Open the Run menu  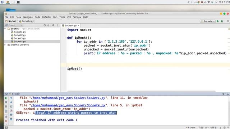pyautogui.click(x=55, y=17)
